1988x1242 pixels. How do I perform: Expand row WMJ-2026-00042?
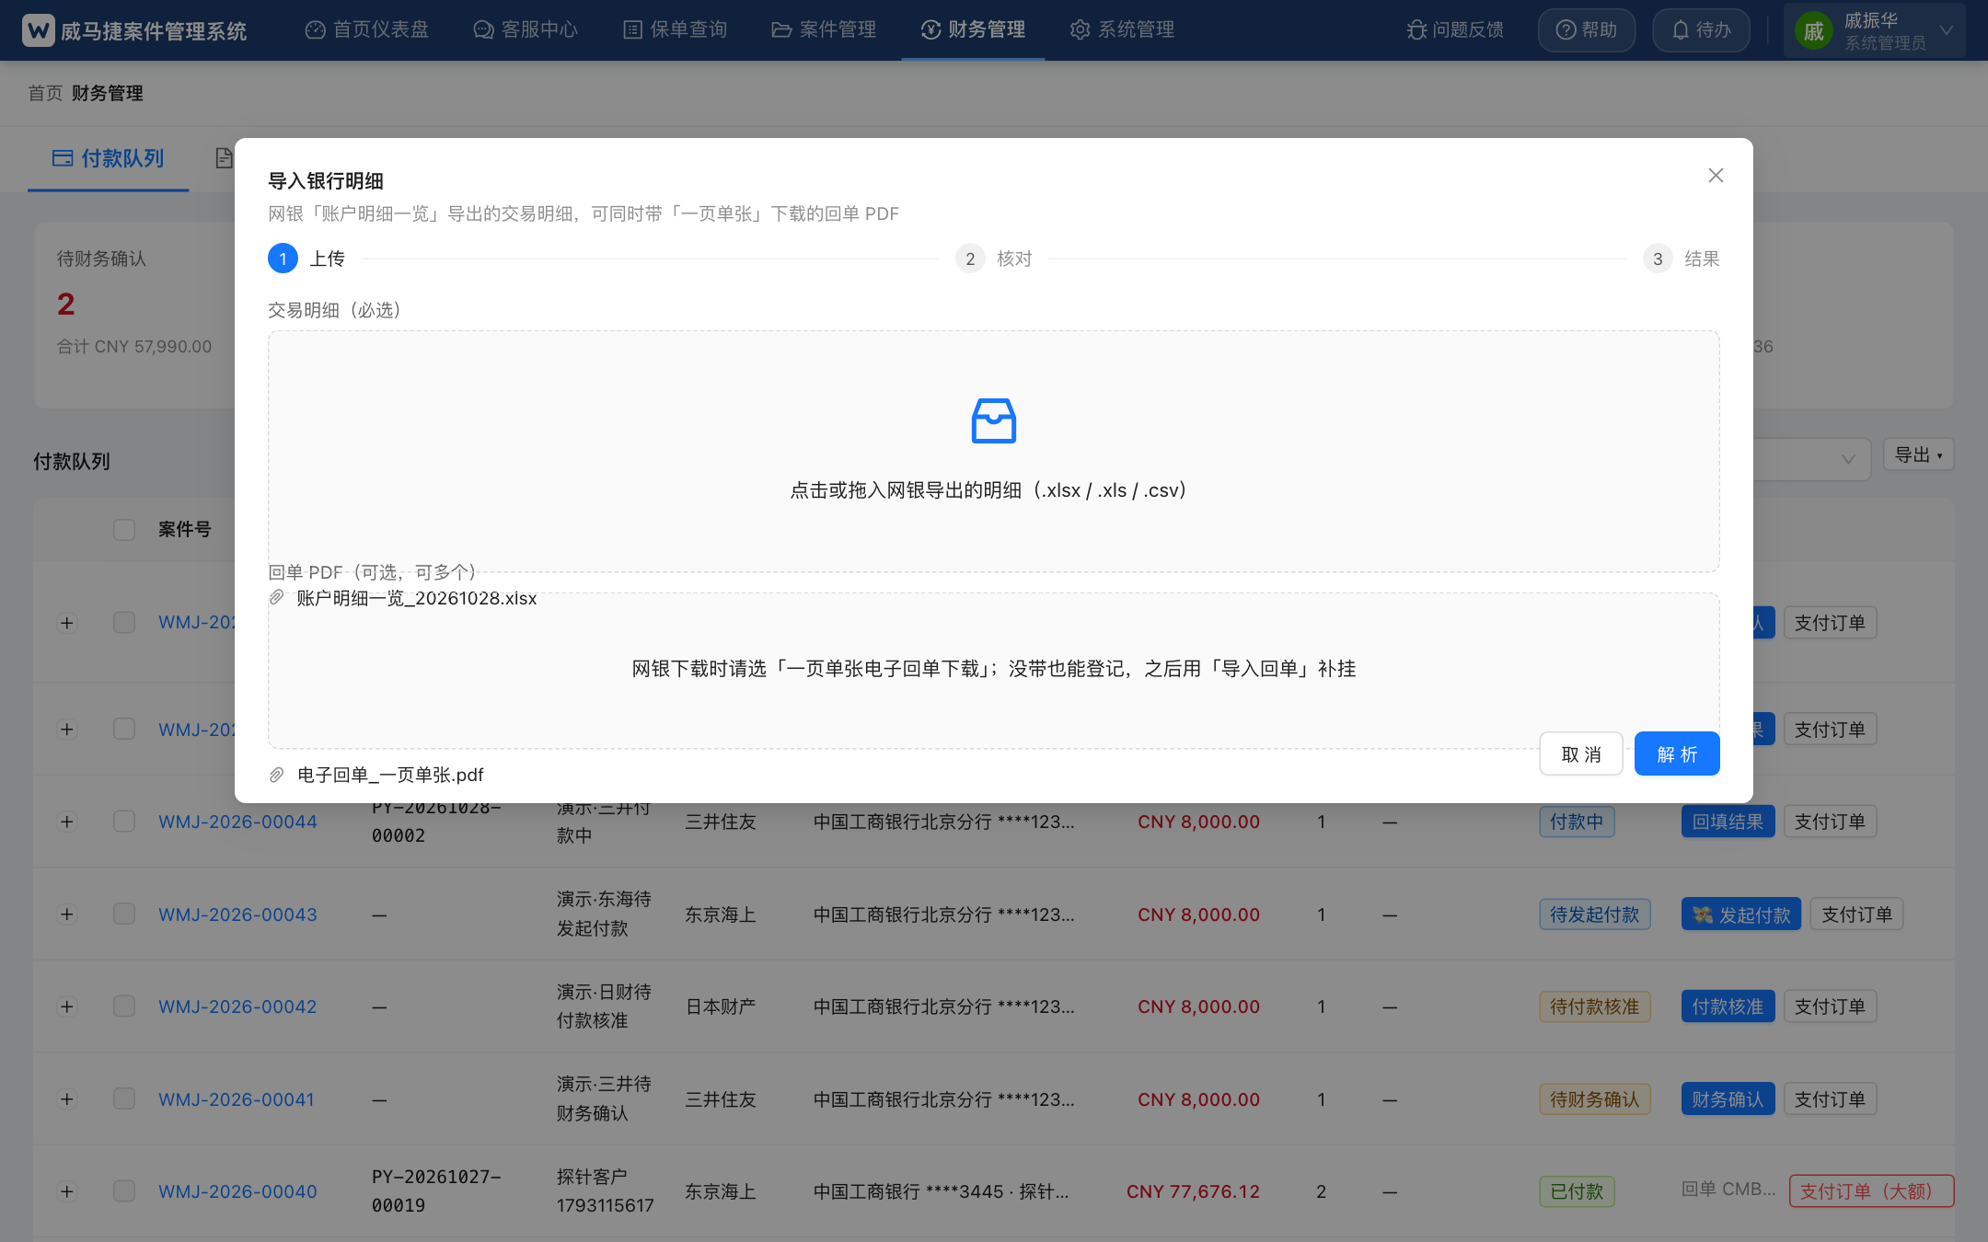[66, 1006]
